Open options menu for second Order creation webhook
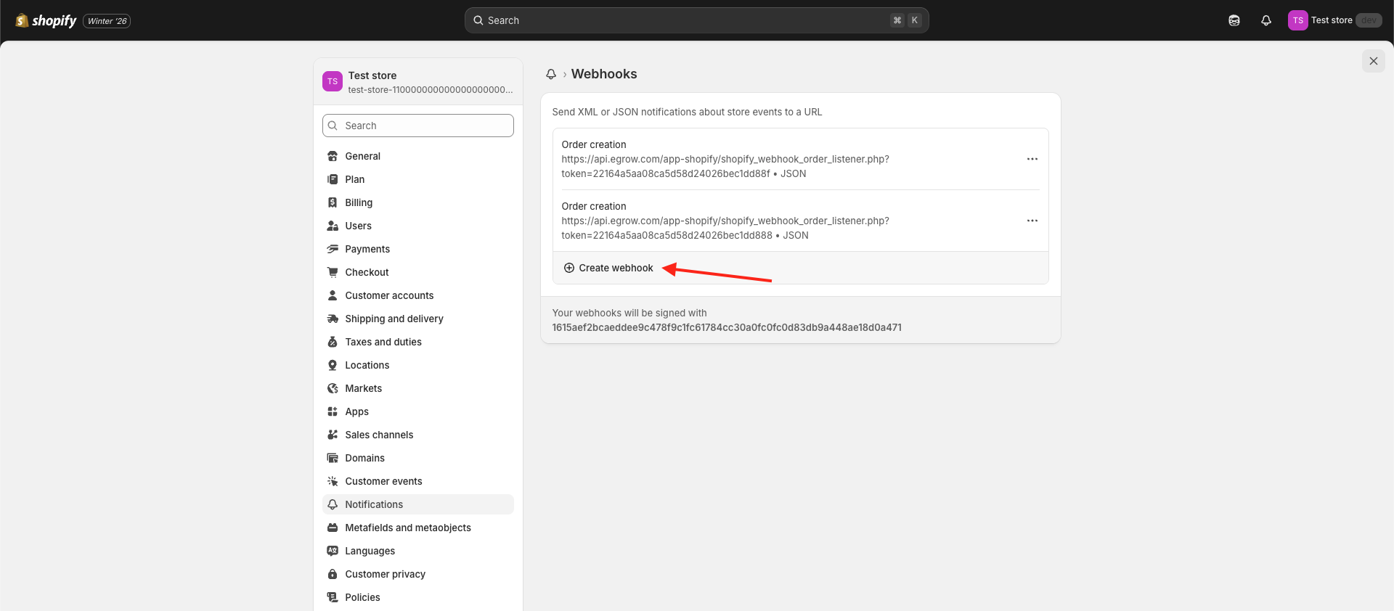The width and height of the screenshot is (1394, 611). coord(1032,221)
